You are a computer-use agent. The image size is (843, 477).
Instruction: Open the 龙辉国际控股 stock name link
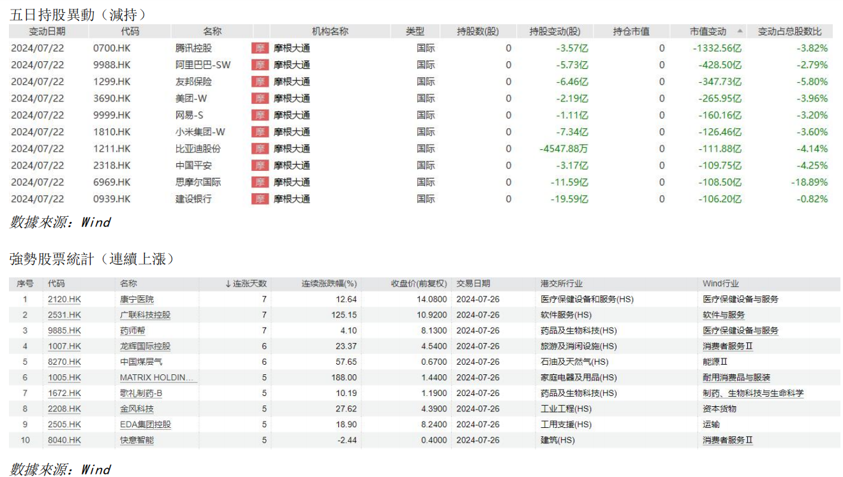[145, 346]
